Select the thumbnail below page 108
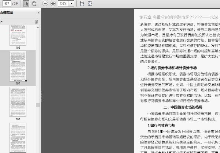This screenshot has width=220, height=153. [x=18, y=138]
